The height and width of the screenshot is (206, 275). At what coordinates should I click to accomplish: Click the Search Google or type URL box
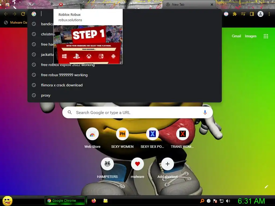137,112
